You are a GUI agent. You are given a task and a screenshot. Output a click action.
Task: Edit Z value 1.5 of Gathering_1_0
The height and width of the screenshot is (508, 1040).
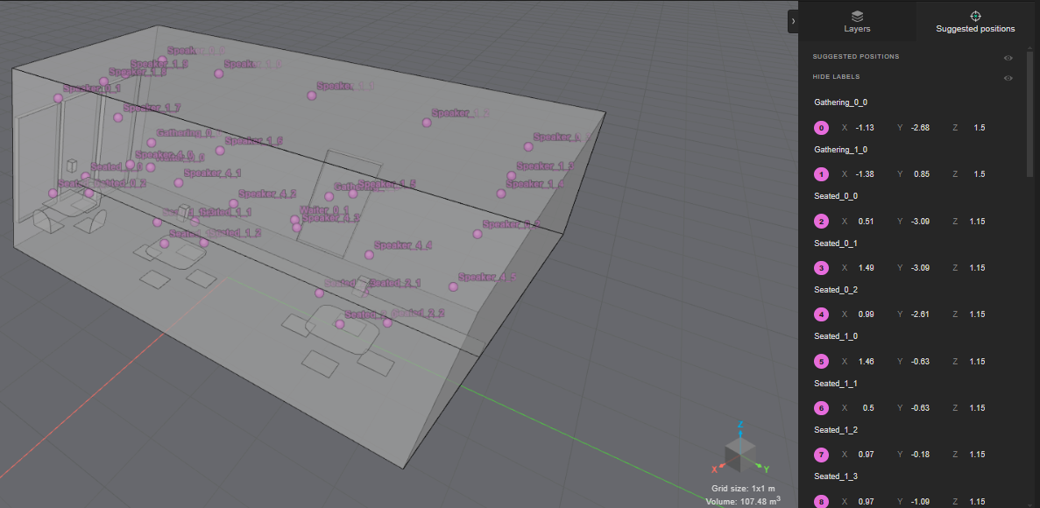(x=979, y=174)
